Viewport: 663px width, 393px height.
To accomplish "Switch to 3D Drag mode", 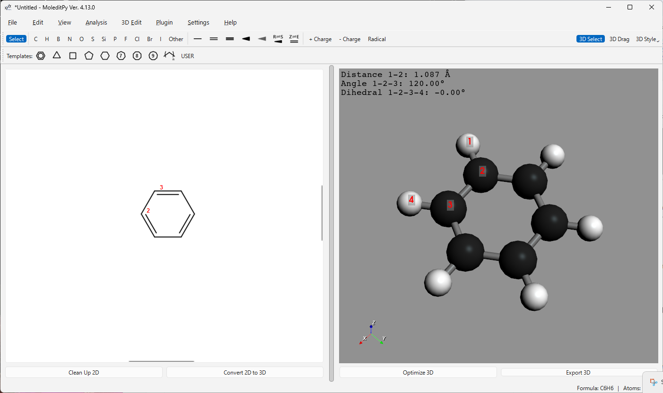I will coord(619,39).
